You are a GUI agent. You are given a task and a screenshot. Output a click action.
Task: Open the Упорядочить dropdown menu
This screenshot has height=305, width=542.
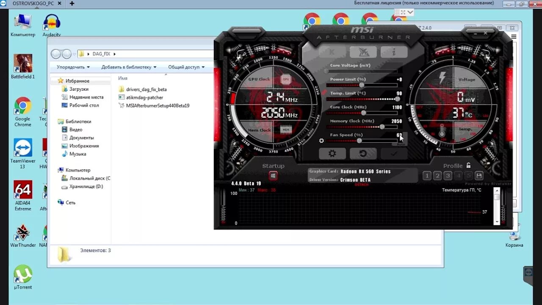[73, 67]
